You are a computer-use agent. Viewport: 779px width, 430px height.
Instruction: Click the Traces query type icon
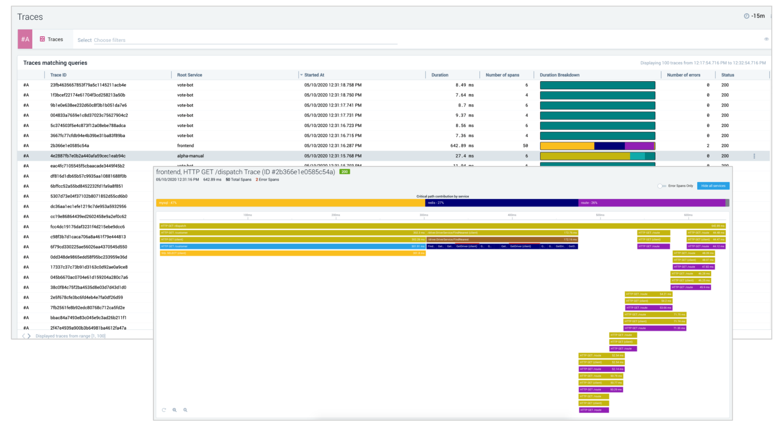pyautogui.click(x=42, y=39)
